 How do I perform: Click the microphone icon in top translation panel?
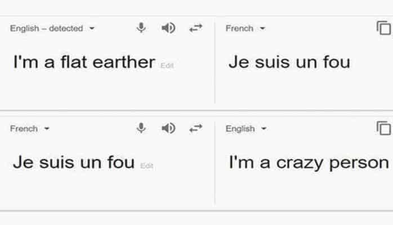click(x=142, y=28)
